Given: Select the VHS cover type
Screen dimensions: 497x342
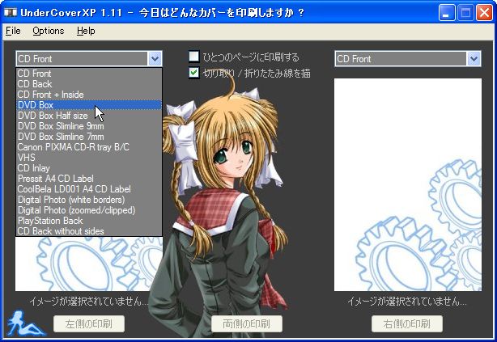Looking at the screenshot, I should [x=89, y=158].
